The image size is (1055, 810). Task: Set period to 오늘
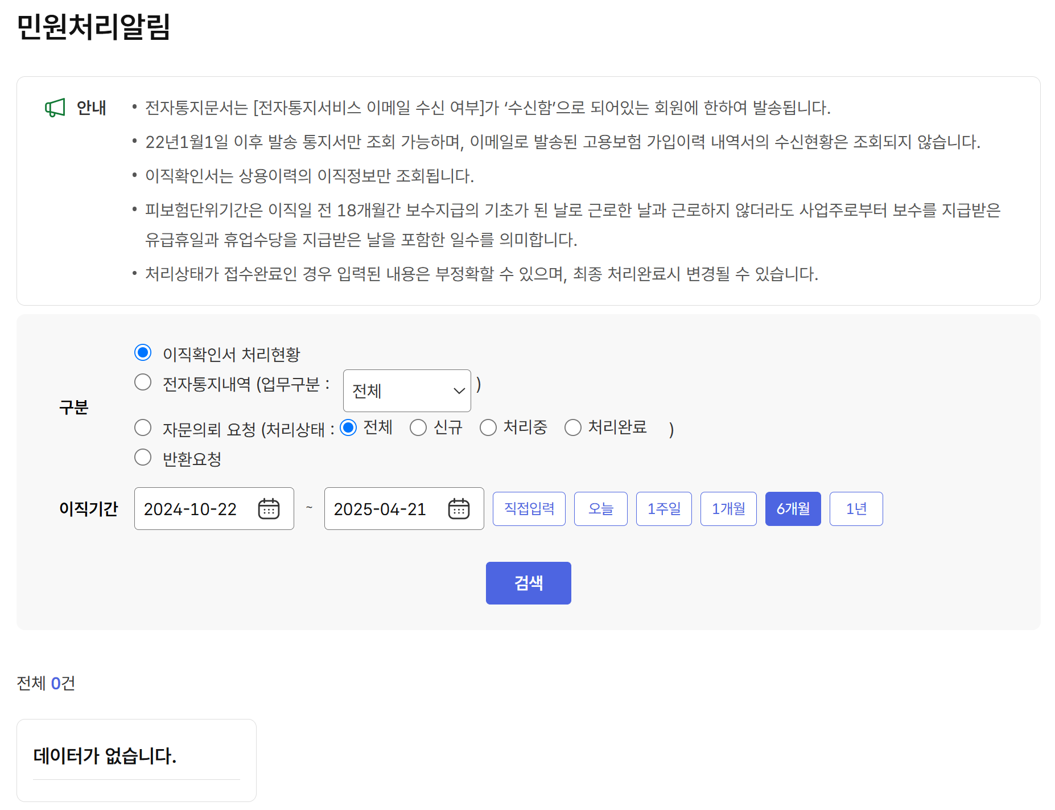pyautogui.click(x=601, y=509)
